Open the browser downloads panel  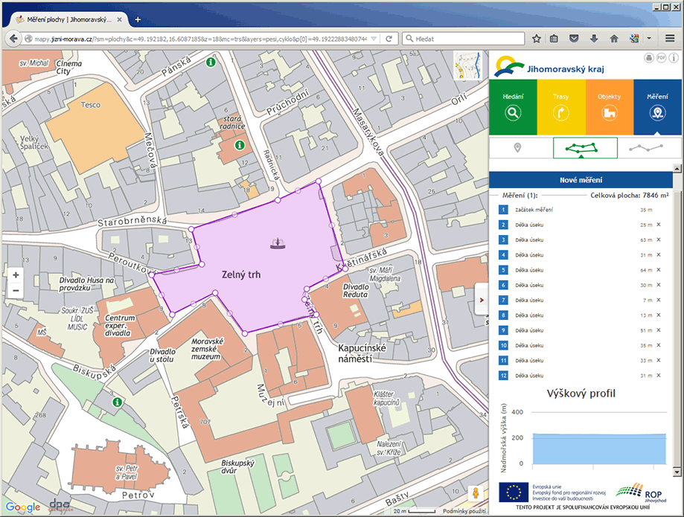click(x=594, y=39)
